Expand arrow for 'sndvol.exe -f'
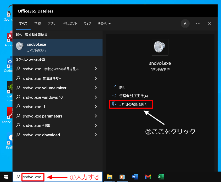The width and height of the screenshot is (221, 182). coord(96,107)
